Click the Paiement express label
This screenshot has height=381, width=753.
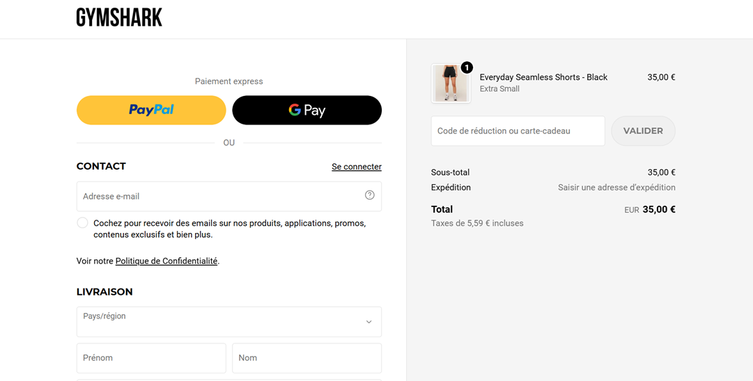coord(229,81)
